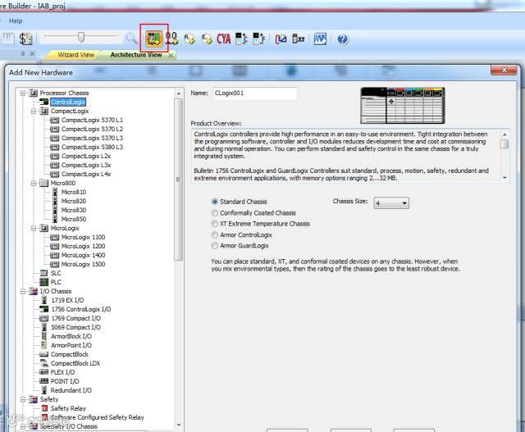Screen dimensions: 525x432
Task: Select the SLC processor icon
Action: pyautogui.click(x=43, y=274)
